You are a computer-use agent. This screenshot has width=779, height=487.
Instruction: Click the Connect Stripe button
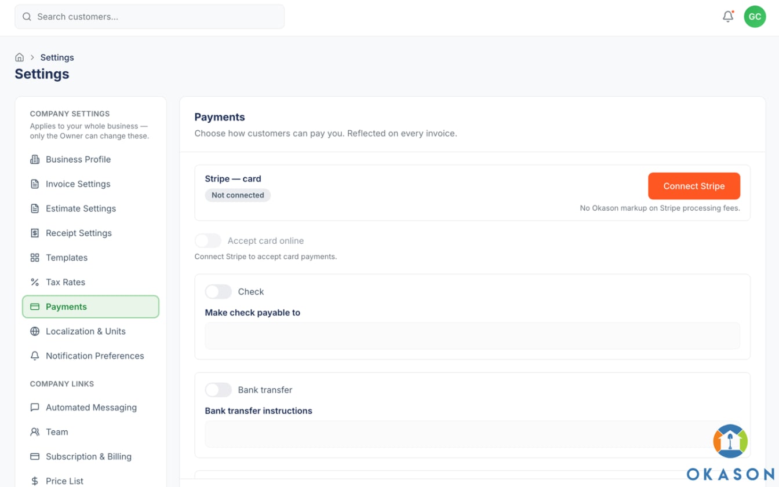(x=694, y=186)
